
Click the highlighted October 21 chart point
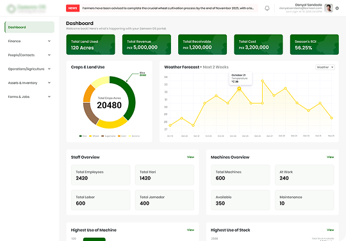pyautogui.click(x=239, y=88)
